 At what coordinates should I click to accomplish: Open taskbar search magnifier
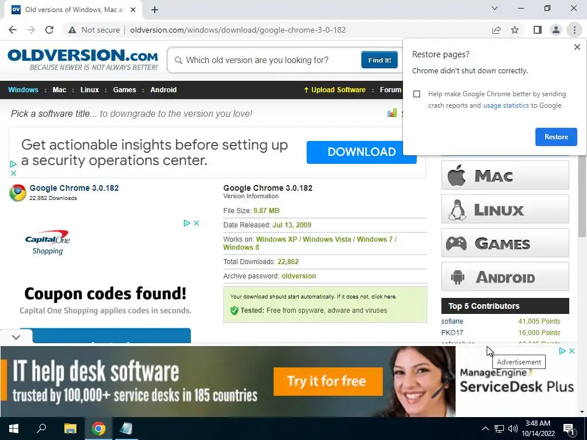41,429
